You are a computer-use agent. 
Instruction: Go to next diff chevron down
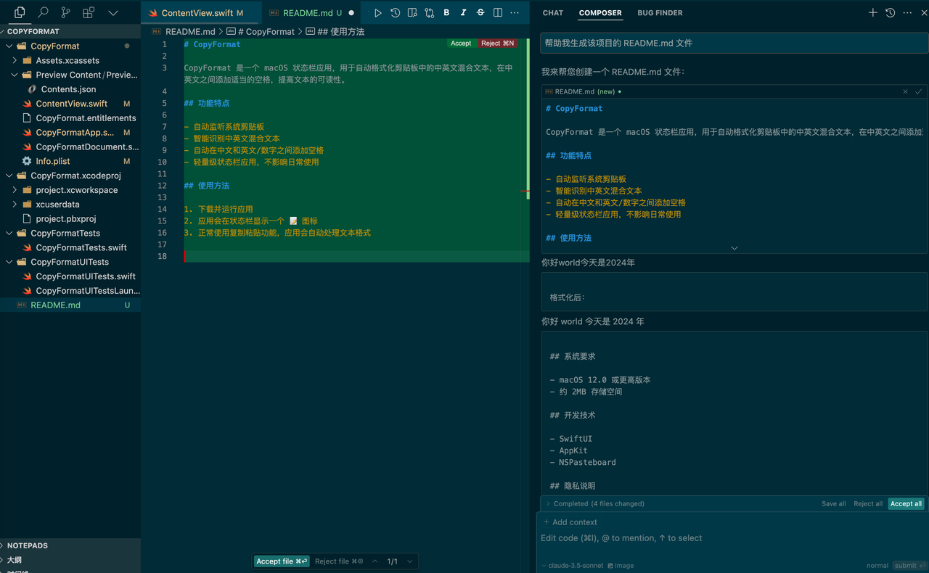coord(410,561)
